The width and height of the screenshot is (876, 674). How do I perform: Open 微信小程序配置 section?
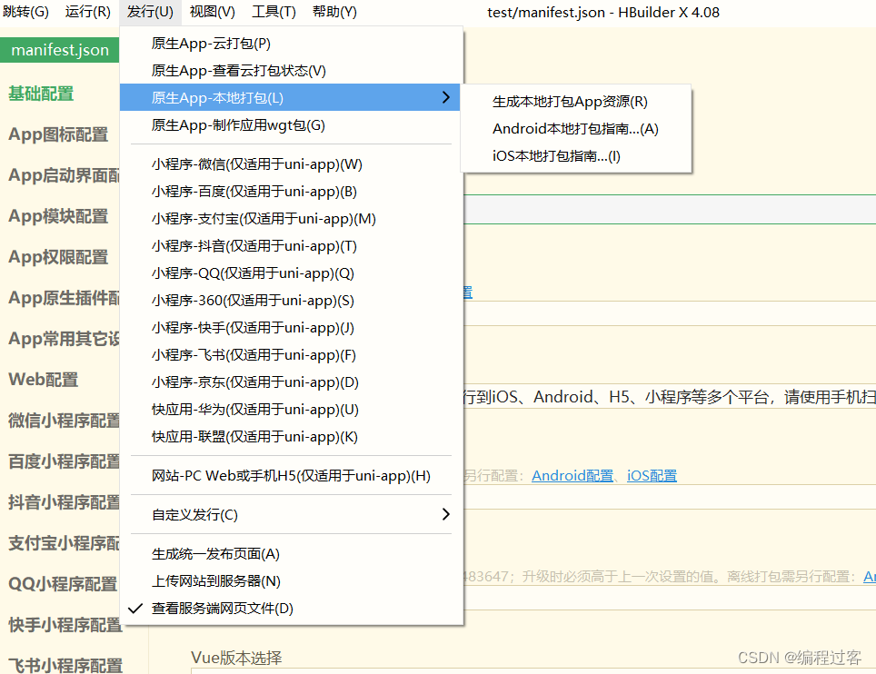click(64, 421)
